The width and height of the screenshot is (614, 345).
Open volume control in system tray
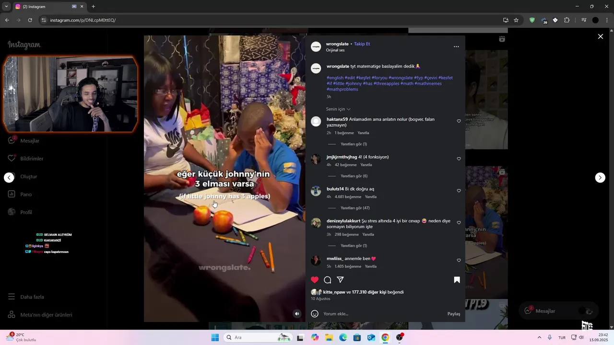click(x=581, y=337)
